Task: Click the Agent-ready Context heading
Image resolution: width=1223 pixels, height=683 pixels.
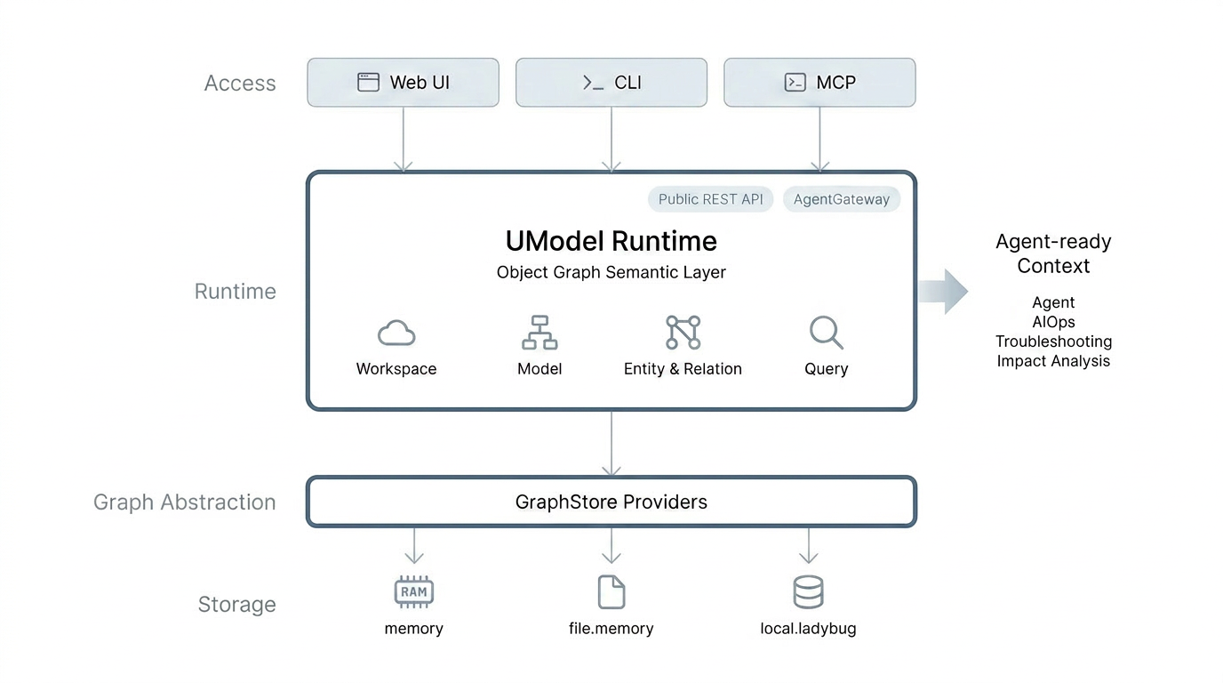Action: pos(1053,253)
